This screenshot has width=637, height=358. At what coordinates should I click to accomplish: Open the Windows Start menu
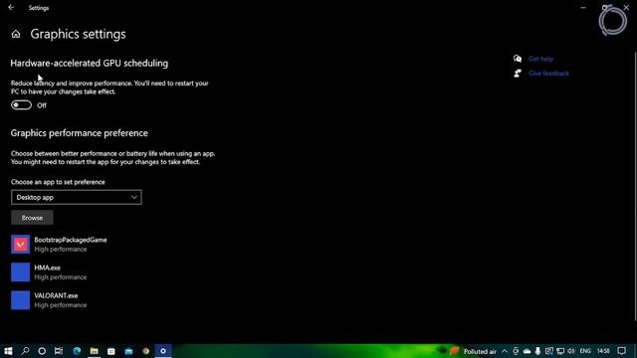(8, 351)
